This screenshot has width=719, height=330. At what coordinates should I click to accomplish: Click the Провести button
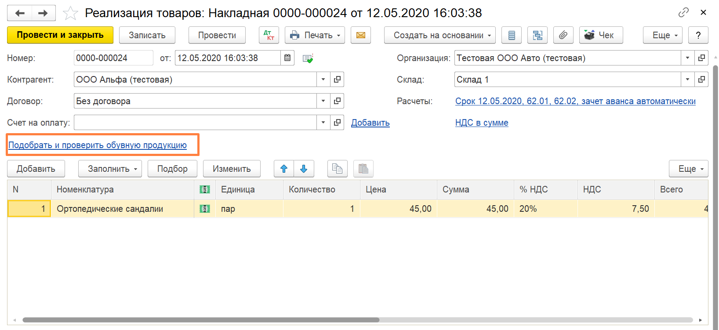point(217,35)
